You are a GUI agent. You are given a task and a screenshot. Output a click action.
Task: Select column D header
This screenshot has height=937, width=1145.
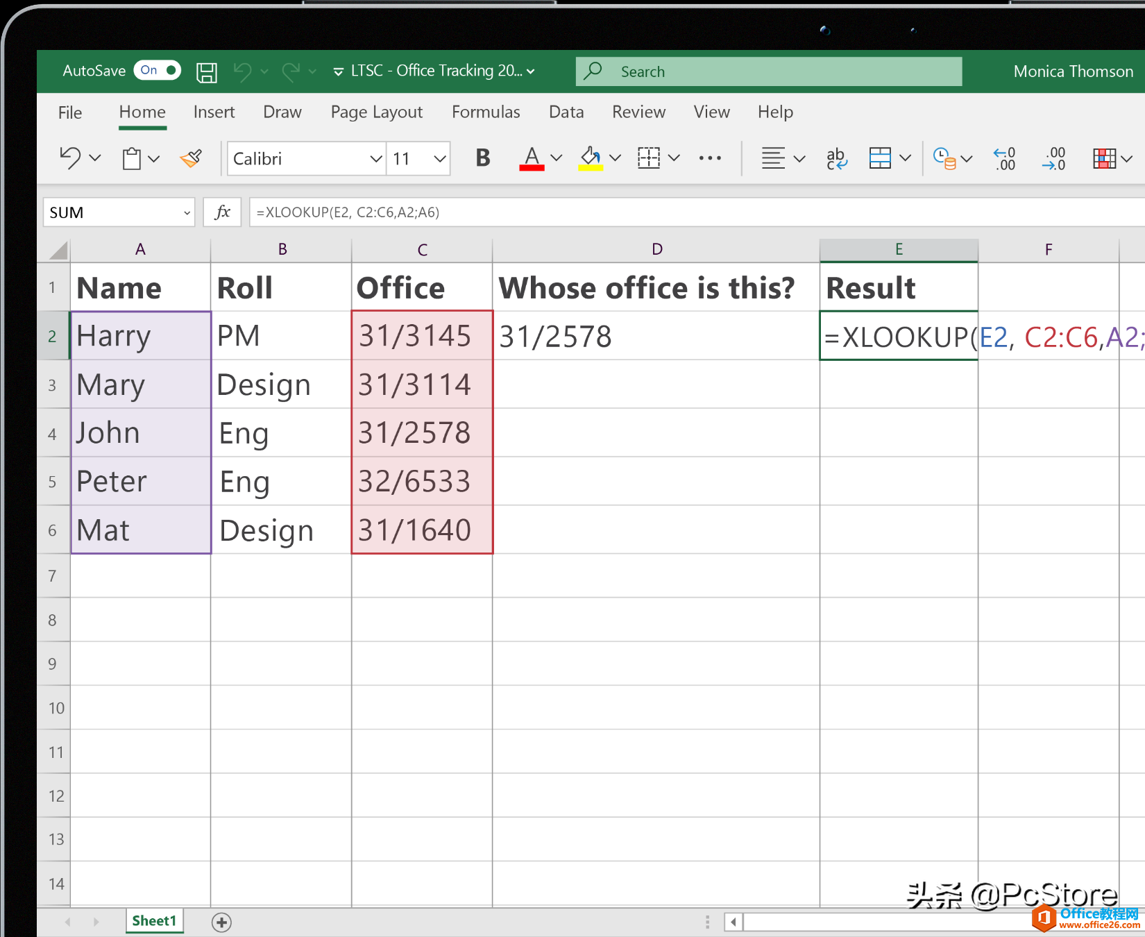coord(656,250)
